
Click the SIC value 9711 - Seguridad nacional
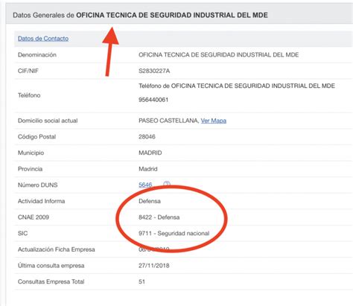pos(174,233)
